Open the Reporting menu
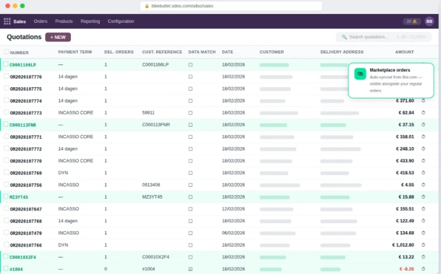 pos(90,21)
